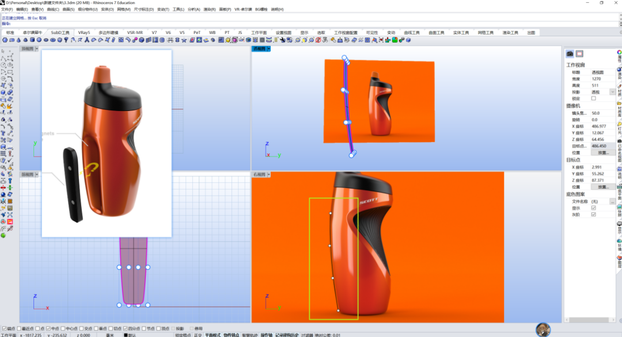Turn off the 四分点 object snap
The width and height of the screenshot is (622, 337).
click(x=125, y=329)
